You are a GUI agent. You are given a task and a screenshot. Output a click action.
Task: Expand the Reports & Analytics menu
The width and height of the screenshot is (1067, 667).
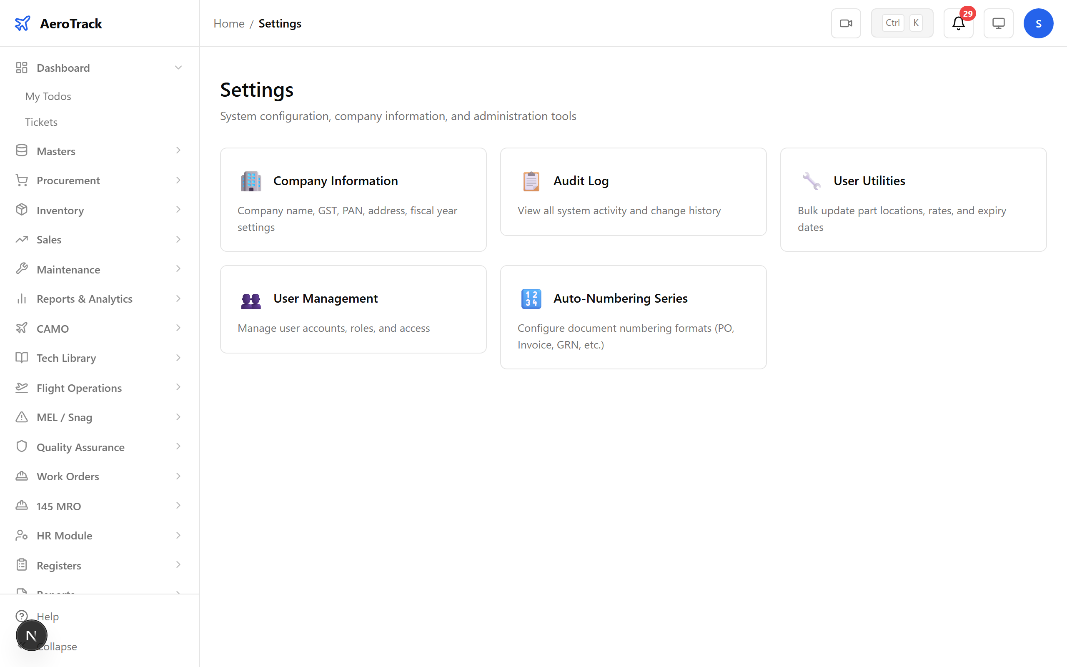[178, 298]
